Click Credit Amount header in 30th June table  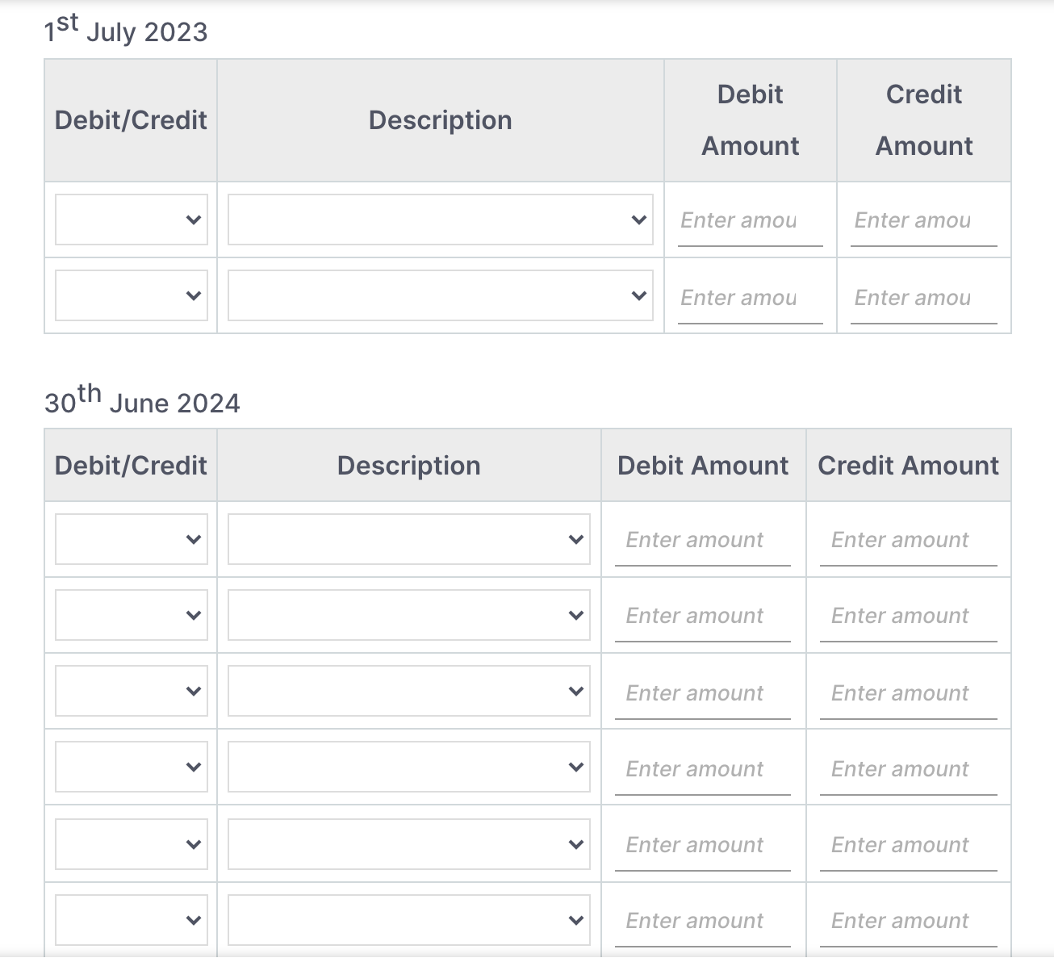(x=909, y=466)
